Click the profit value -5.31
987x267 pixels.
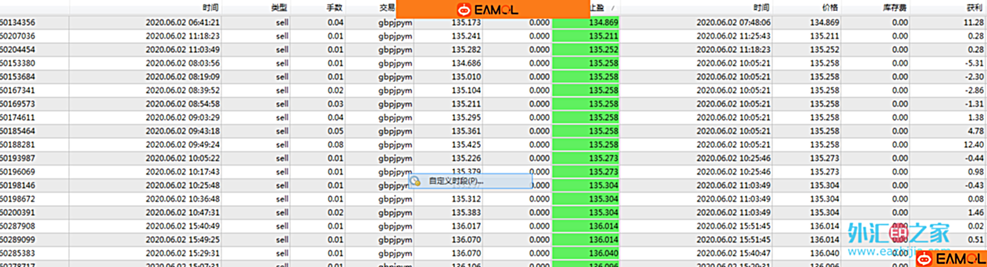(x=974, y=63)
